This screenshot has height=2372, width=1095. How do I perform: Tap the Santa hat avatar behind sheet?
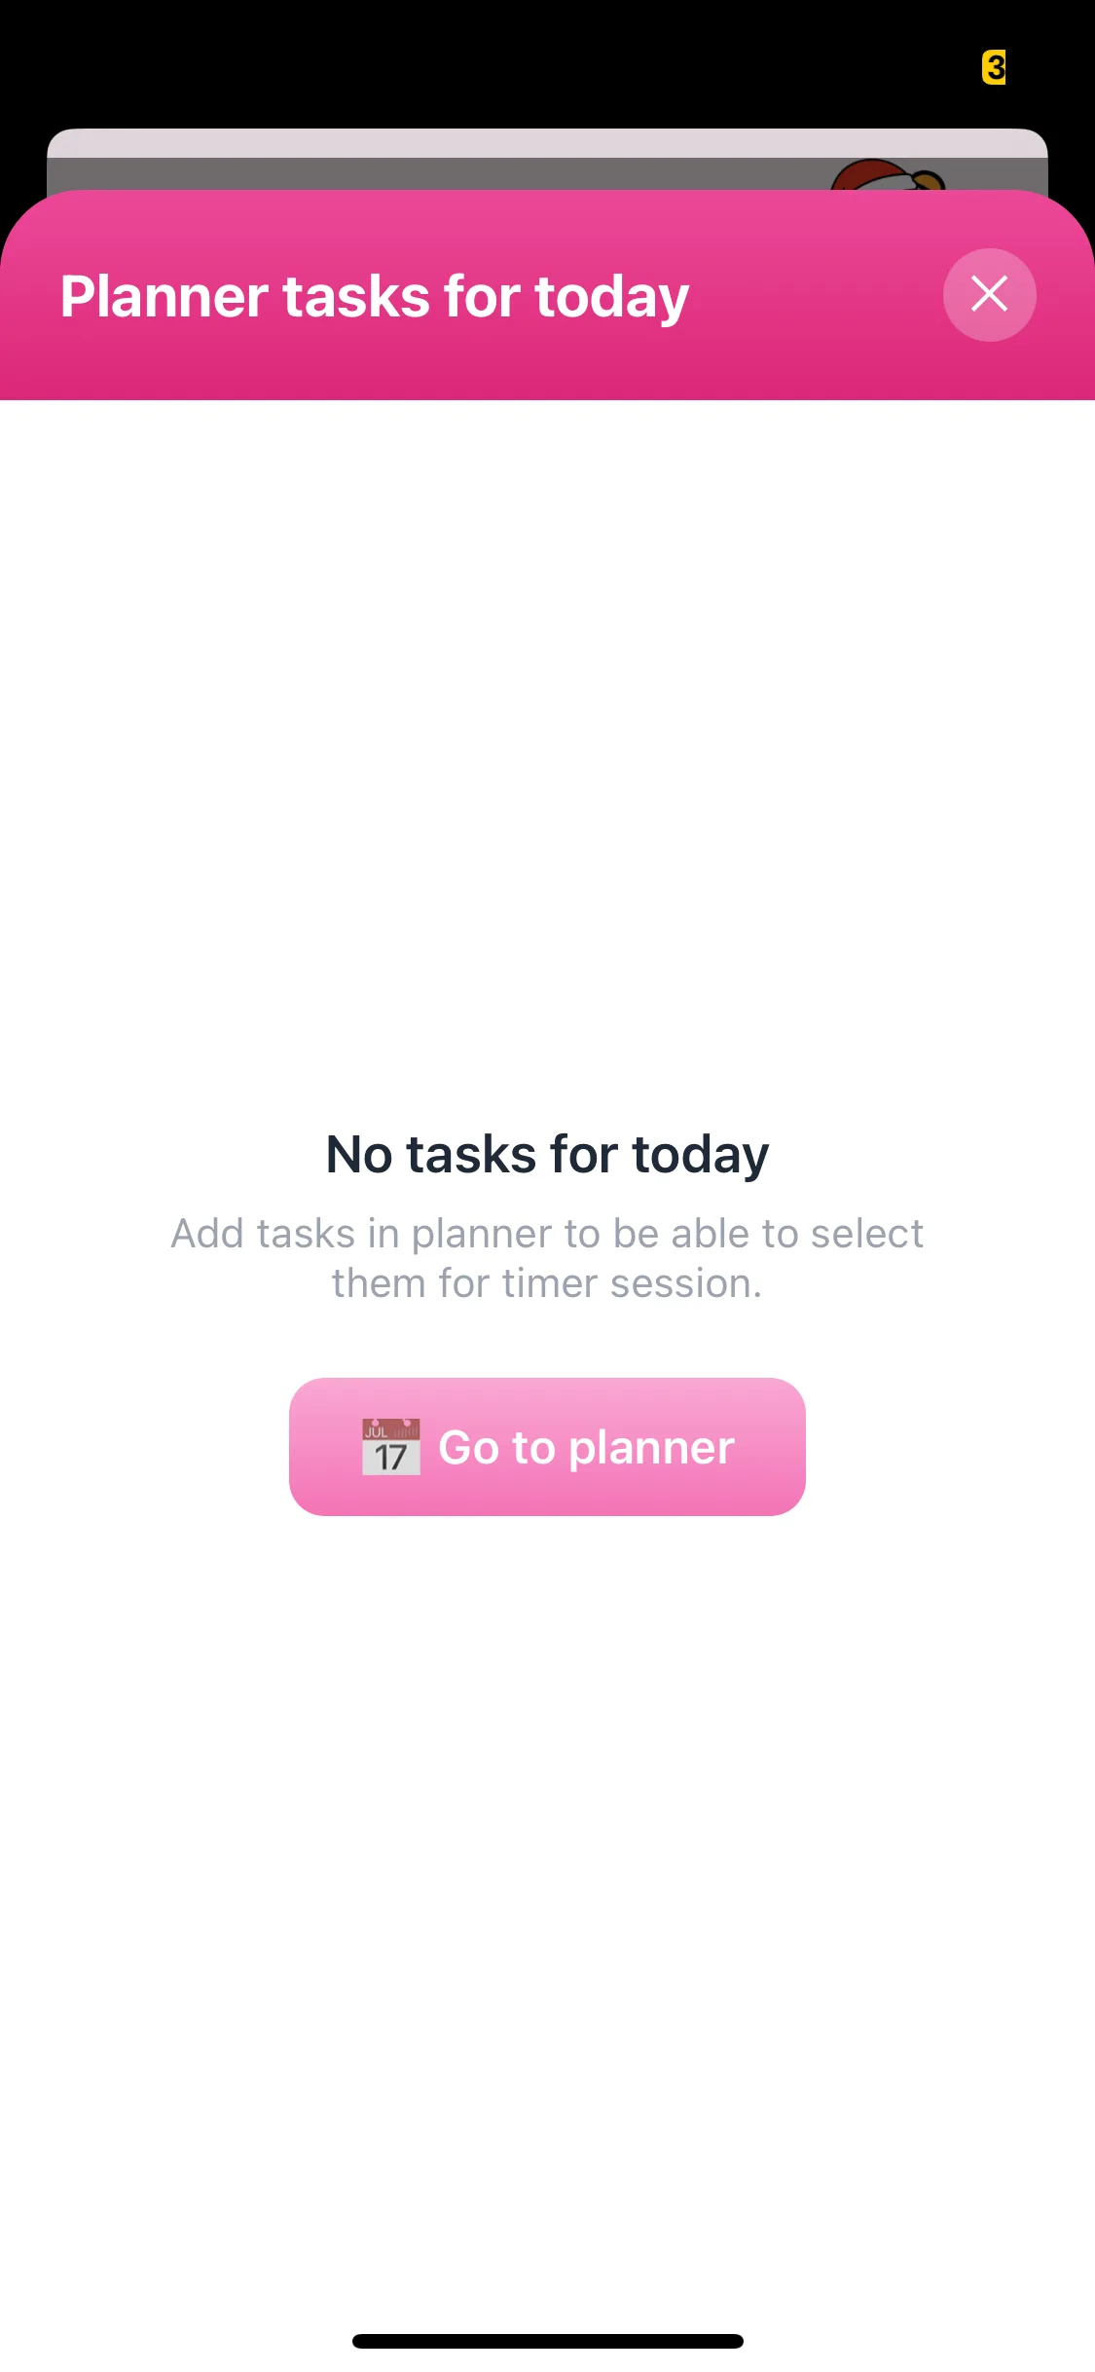886,176
